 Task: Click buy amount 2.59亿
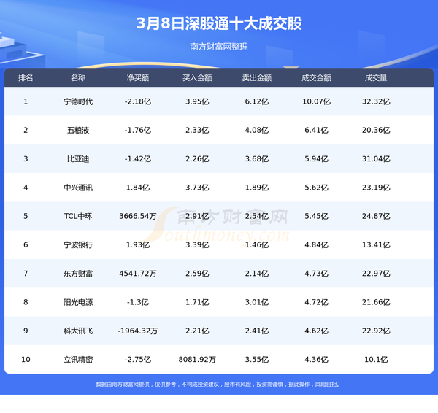(x=197, y=274)
